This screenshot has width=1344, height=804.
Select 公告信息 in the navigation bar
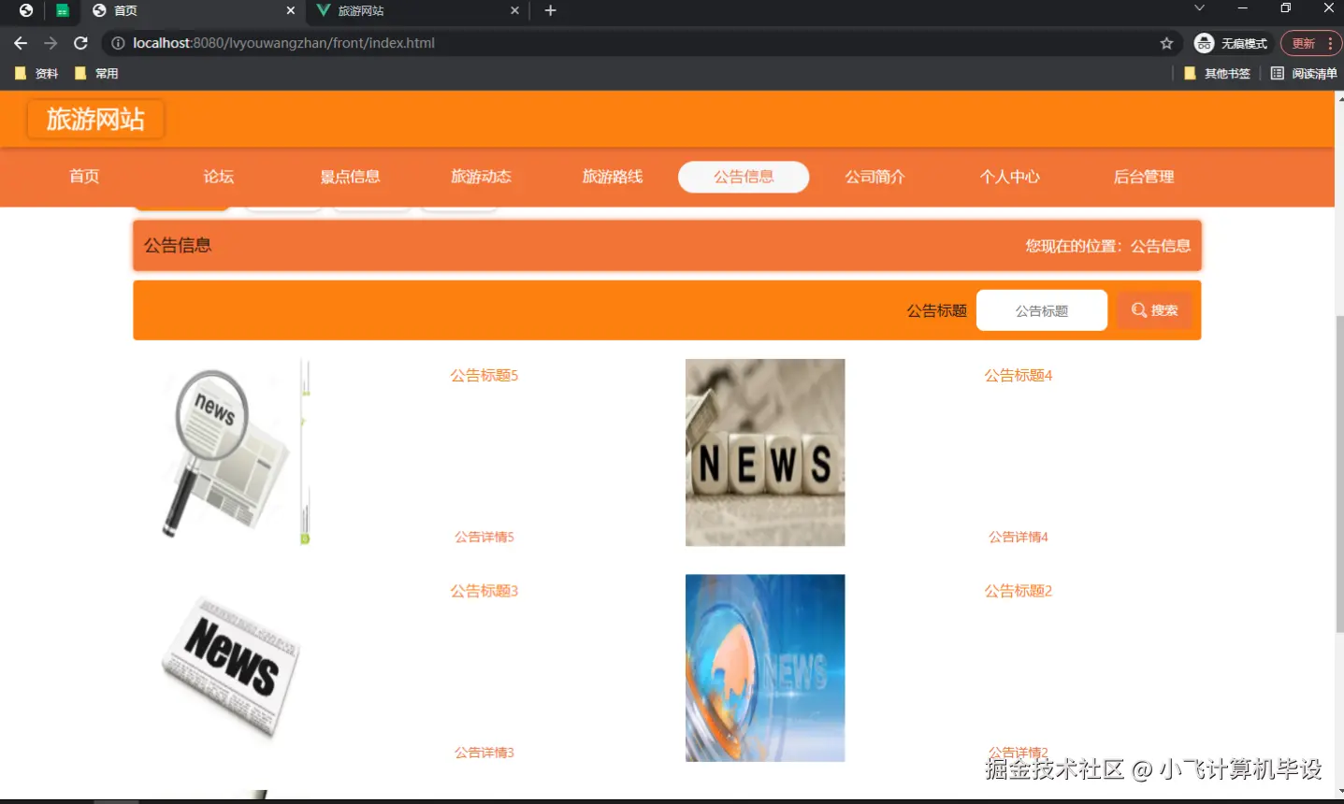tap(744, 177)
